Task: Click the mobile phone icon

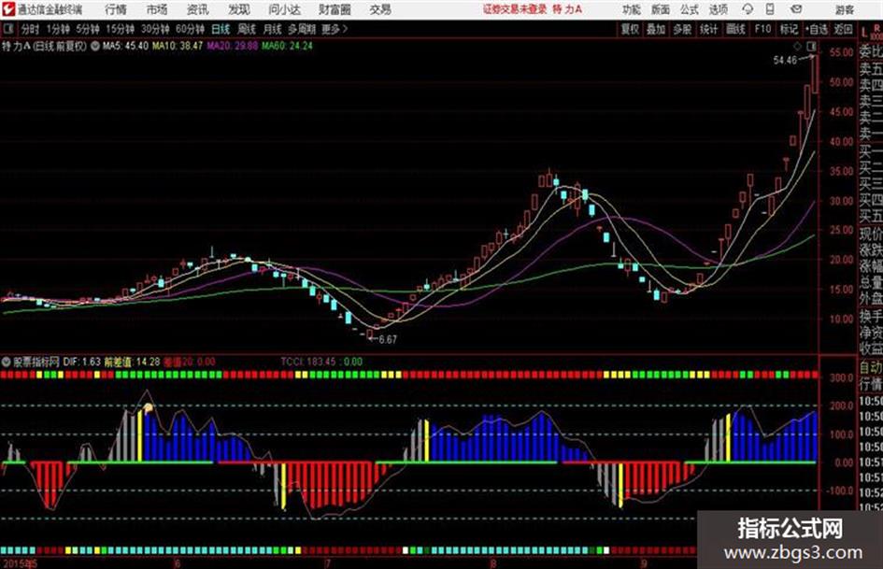Action: coord(770,9)
